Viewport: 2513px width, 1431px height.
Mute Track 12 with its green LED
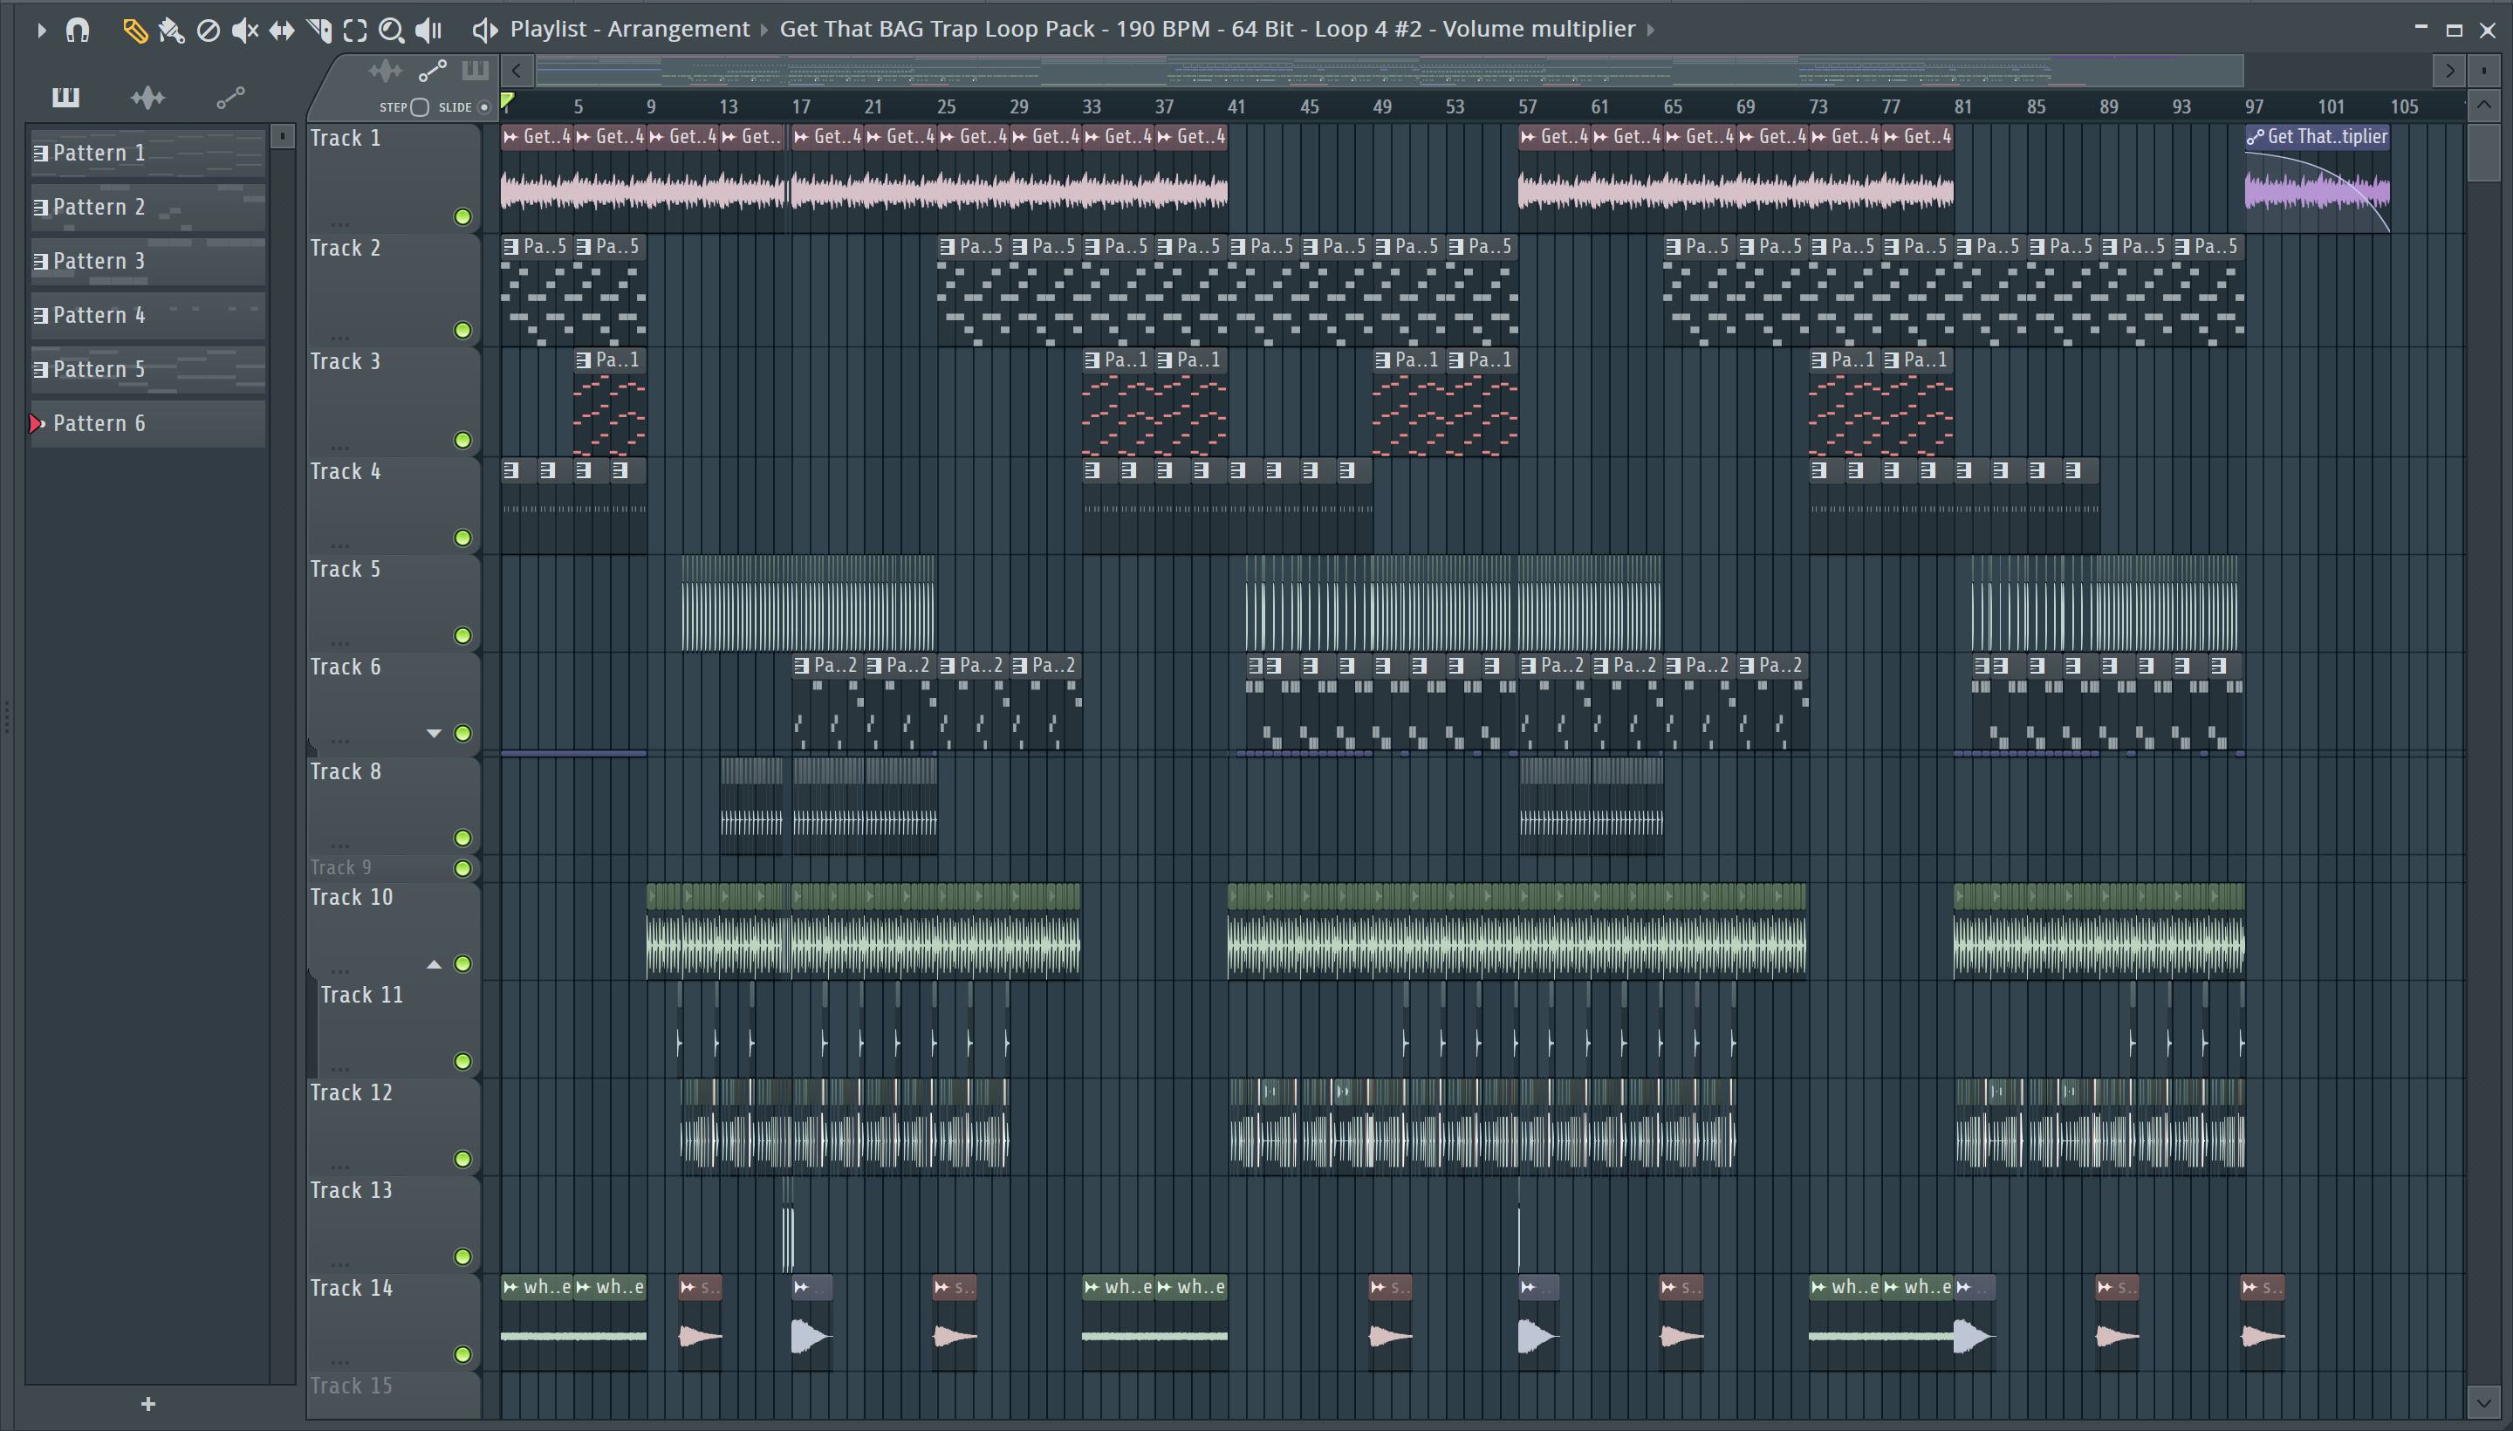click(462, 1160)
